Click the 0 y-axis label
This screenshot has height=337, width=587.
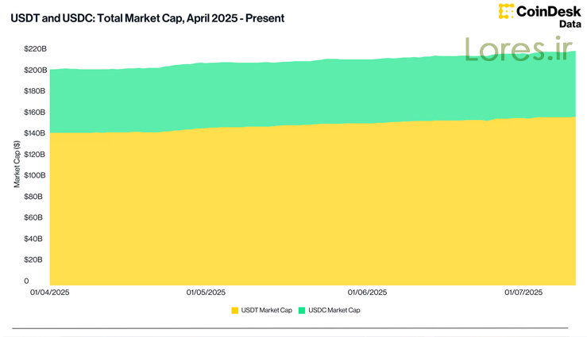coord(26,281)
